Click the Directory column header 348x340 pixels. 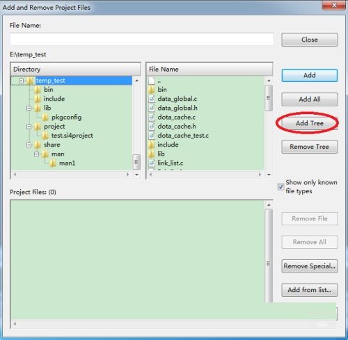pyautogui.click(x=76, y=70)
